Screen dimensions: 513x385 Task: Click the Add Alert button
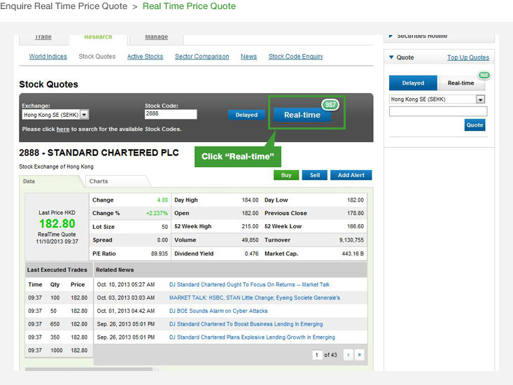click(x=351, y=175)
